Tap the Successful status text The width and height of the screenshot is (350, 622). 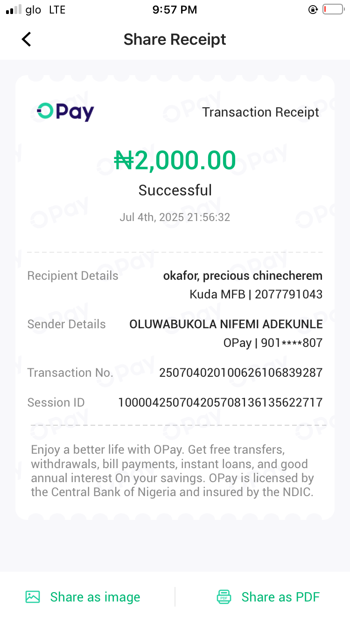click(x=175, y=190)
